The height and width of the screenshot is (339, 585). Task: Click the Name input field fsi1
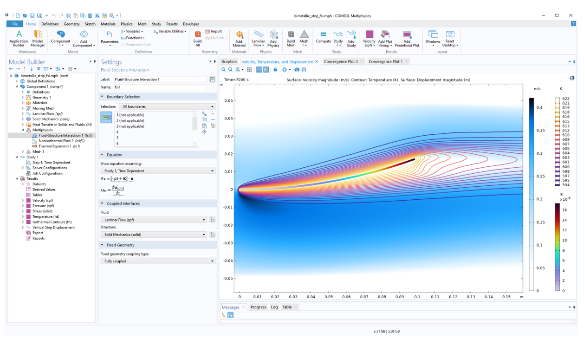tap(160, 87)
